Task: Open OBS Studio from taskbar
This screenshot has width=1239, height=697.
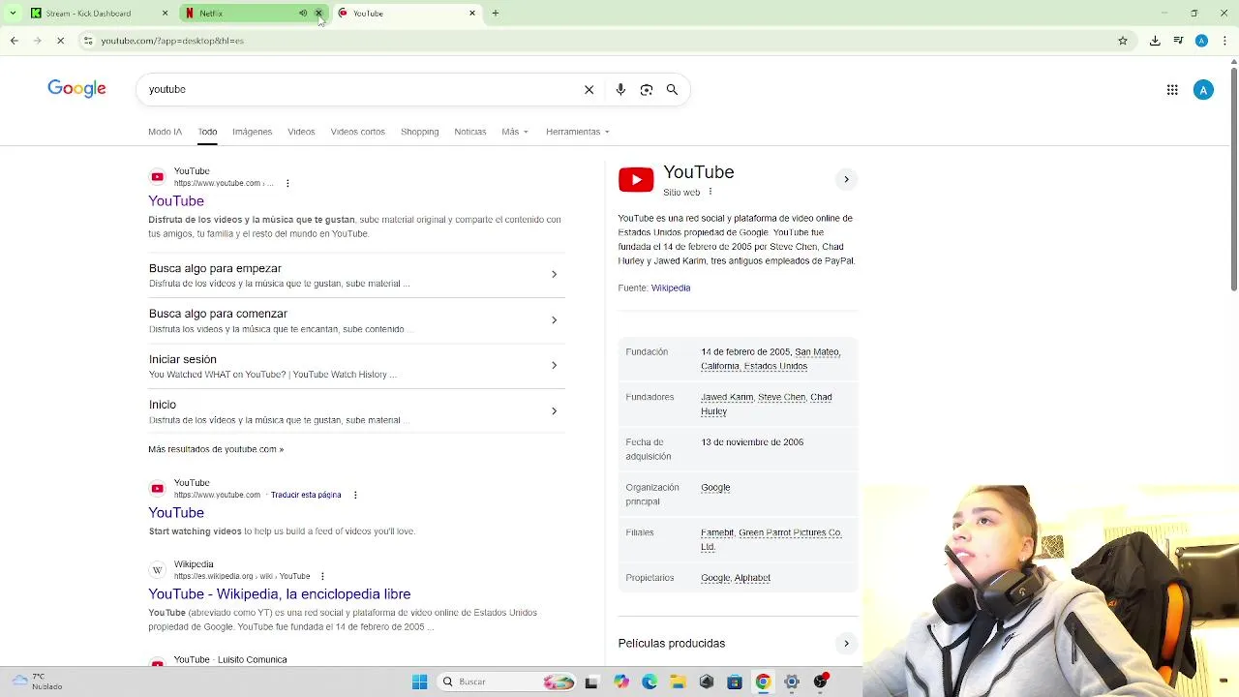Action: point(820,682)
